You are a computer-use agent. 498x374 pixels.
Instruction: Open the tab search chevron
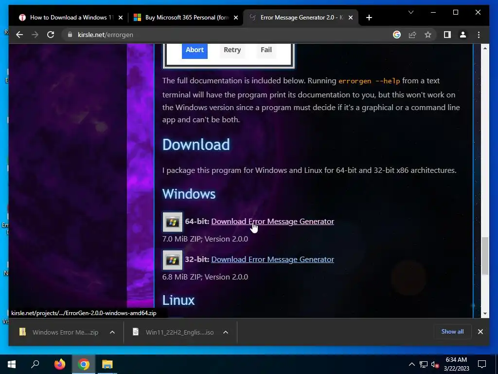coord(410,12)
